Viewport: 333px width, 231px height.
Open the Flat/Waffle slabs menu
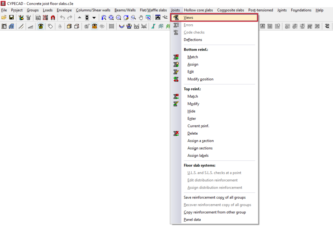(153, 10)
